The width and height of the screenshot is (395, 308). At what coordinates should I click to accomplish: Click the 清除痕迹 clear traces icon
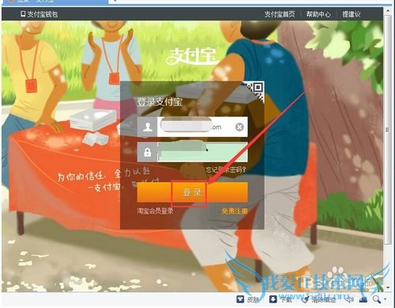(x=305, y=299)
